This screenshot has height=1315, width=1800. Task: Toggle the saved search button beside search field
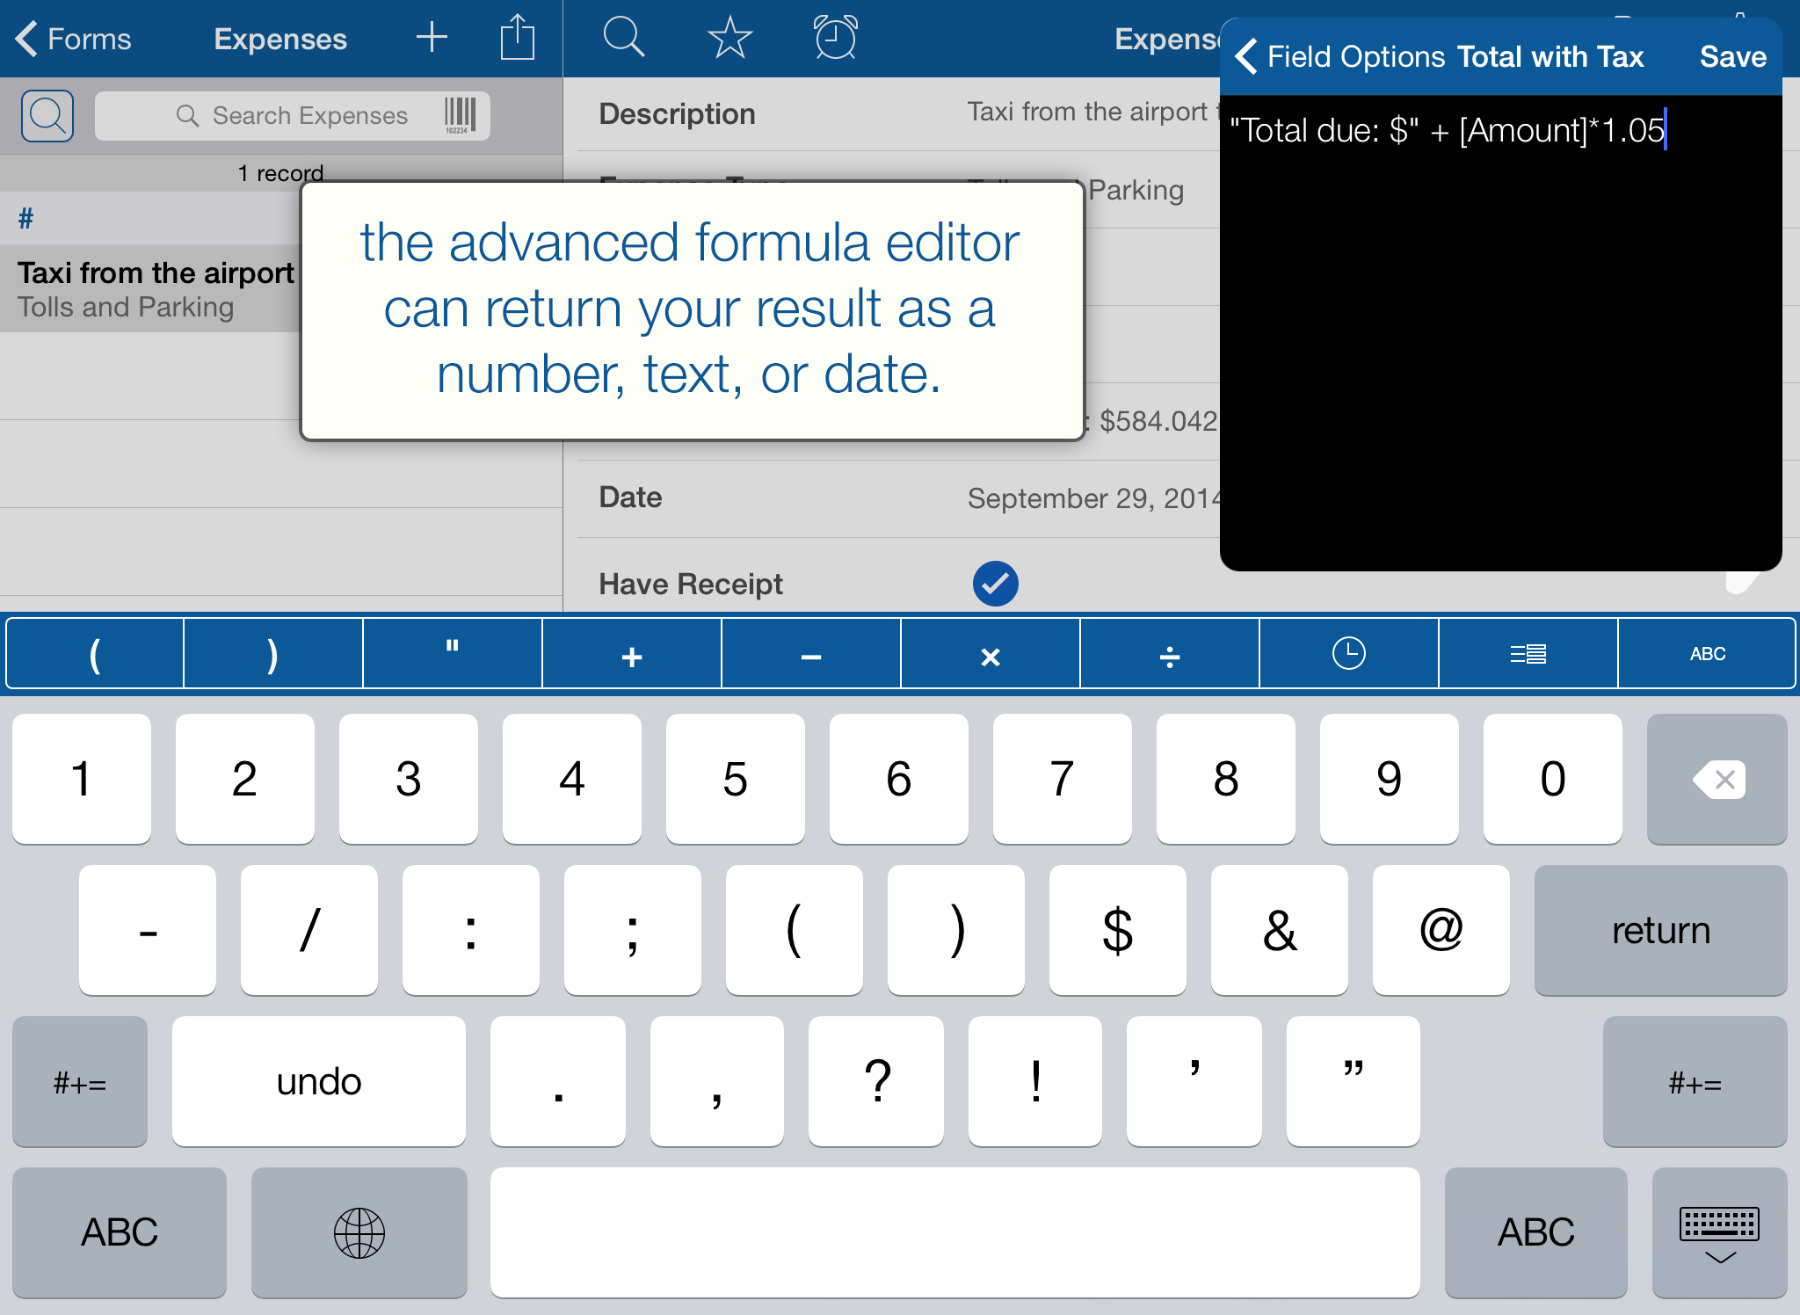(47, 115)
